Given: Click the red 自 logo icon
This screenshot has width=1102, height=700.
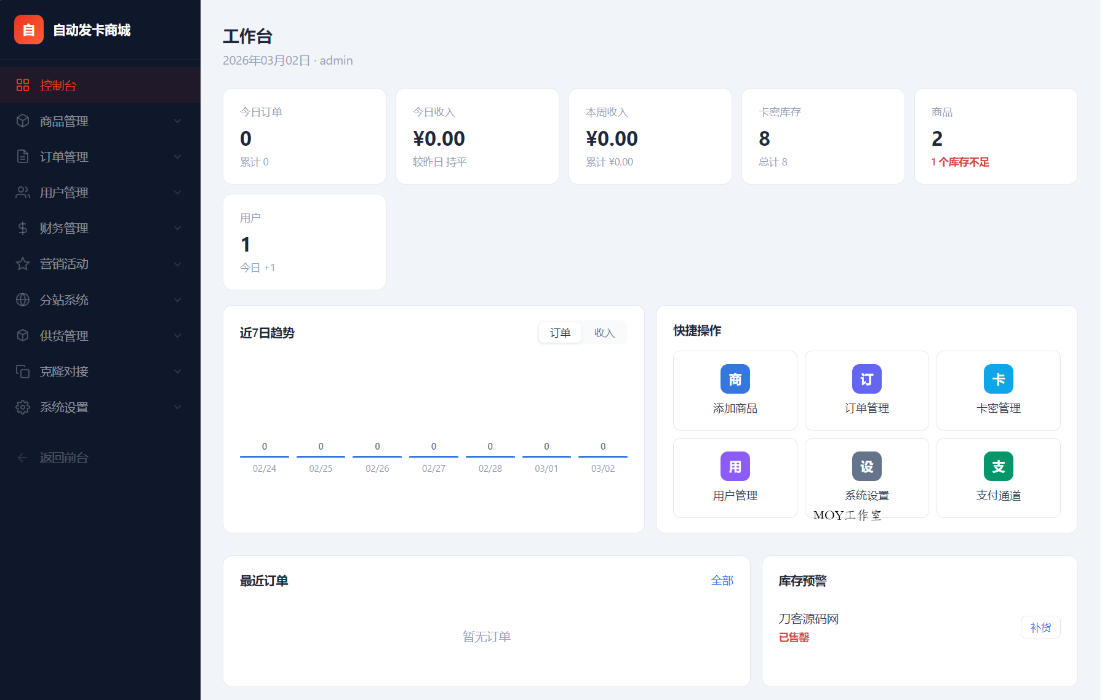Looking at the screenshot, I should (28, 29).
